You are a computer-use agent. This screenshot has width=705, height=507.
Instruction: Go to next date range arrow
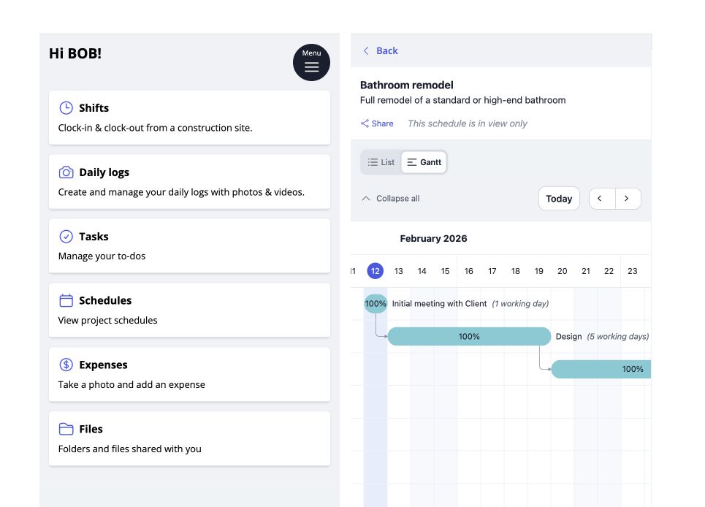point(628,199)
